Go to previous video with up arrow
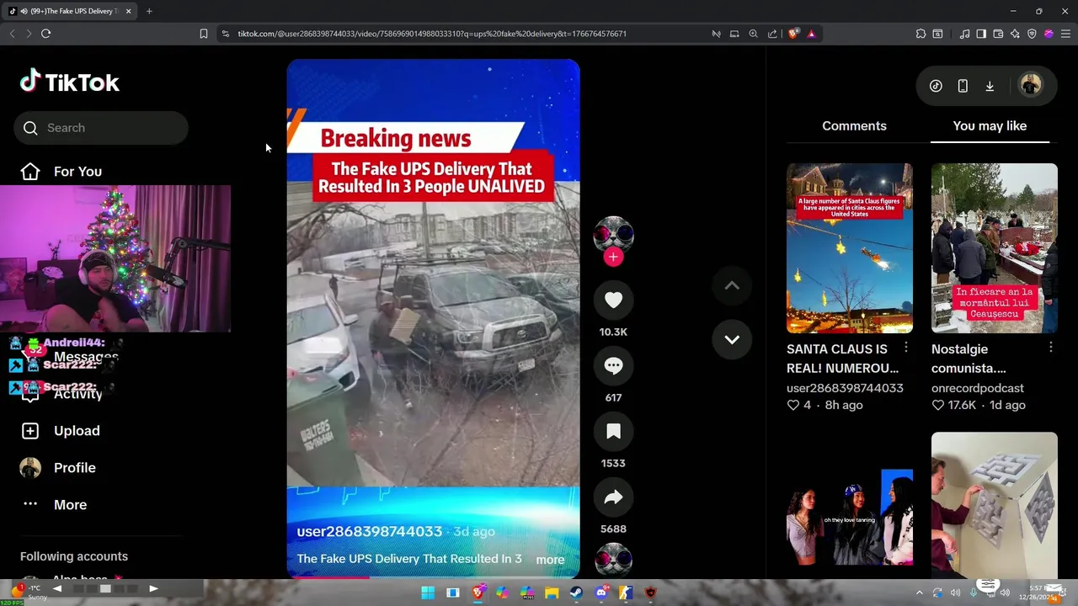The height and width of the screenshot is (606, 1078). pos(732,285)
